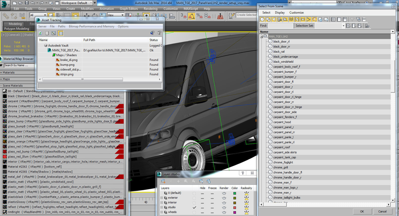Image resolution: width=399 pixels, height=216 pixels.
Task: Click green color swatch of 0 (default) layer
Action: point(235,193)
